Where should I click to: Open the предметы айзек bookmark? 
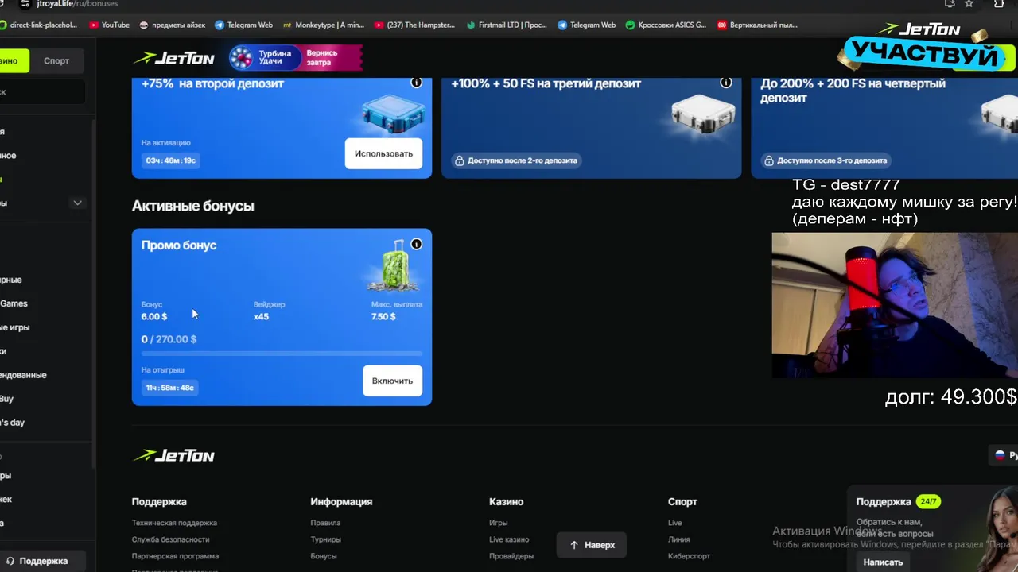pyautogui.click(x=172, y=25)
